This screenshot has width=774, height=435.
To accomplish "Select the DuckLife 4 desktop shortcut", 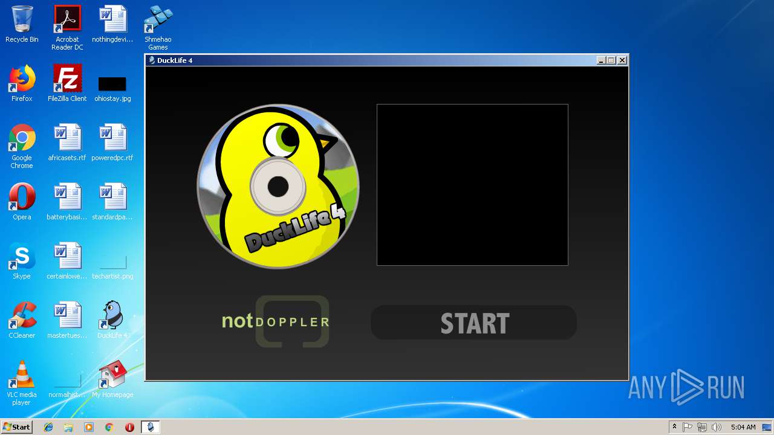I will (112, 320).
